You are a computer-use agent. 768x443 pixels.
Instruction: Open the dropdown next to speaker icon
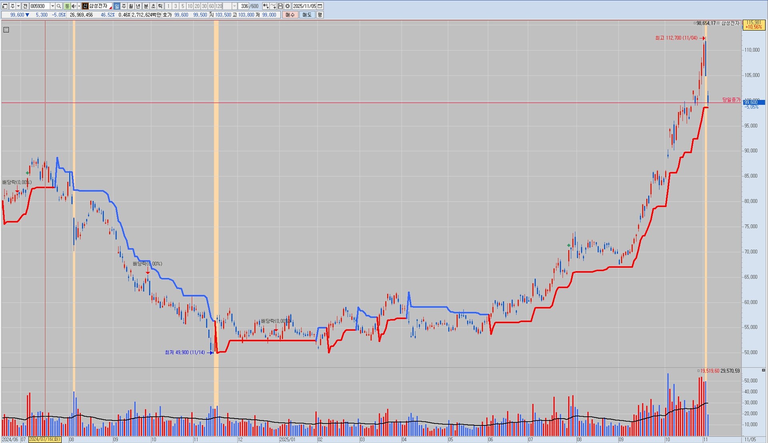point(79,6)
